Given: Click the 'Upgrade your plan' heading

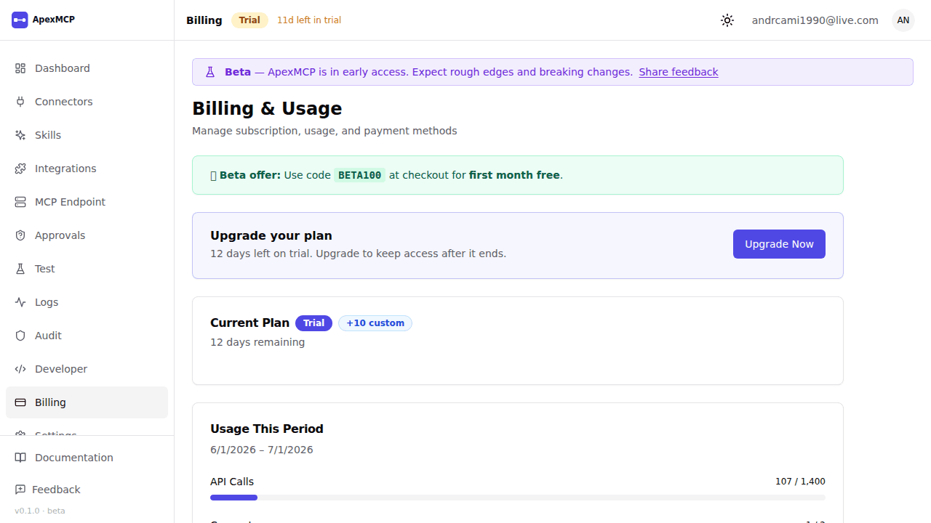Looking at the screenshot, I should (271, 235).
